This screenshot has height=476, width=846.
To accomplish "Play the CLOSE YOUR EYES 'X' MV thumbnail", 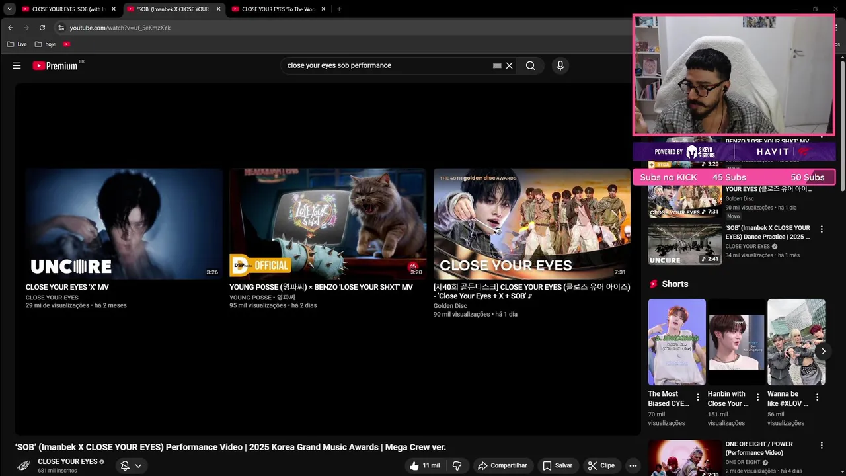I will point(124,223).
